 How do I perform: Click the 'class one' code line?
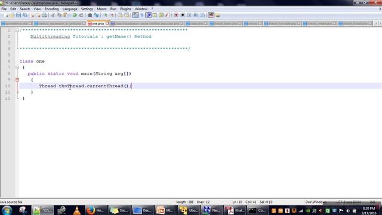click(x=32, y=61)
